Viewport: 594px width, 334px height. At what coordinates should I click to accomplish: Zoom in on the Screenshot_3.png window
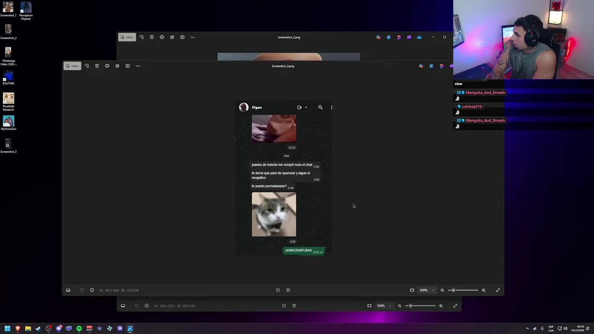pyautogui.click(x=484, y=290)
